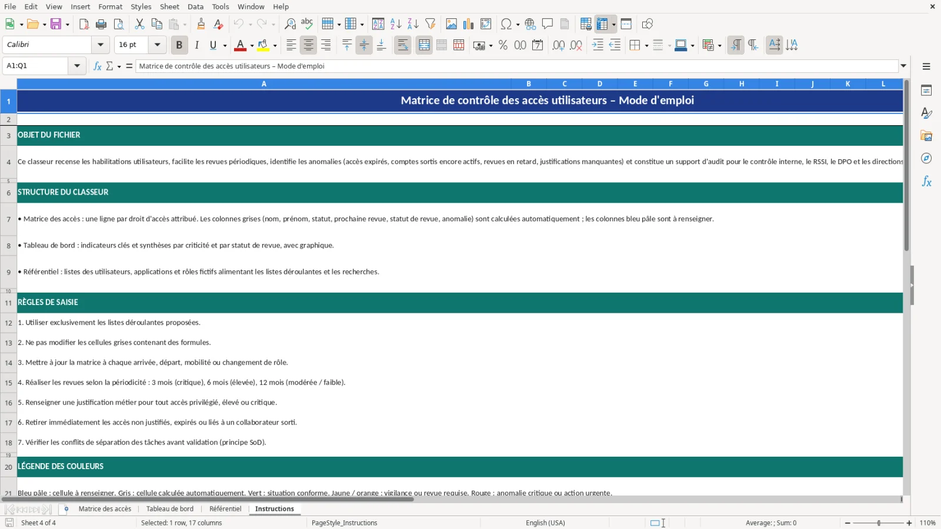The width and height of the screenshot is (941, 529).
Task: Insert a chart
Action: pos(469,24)
